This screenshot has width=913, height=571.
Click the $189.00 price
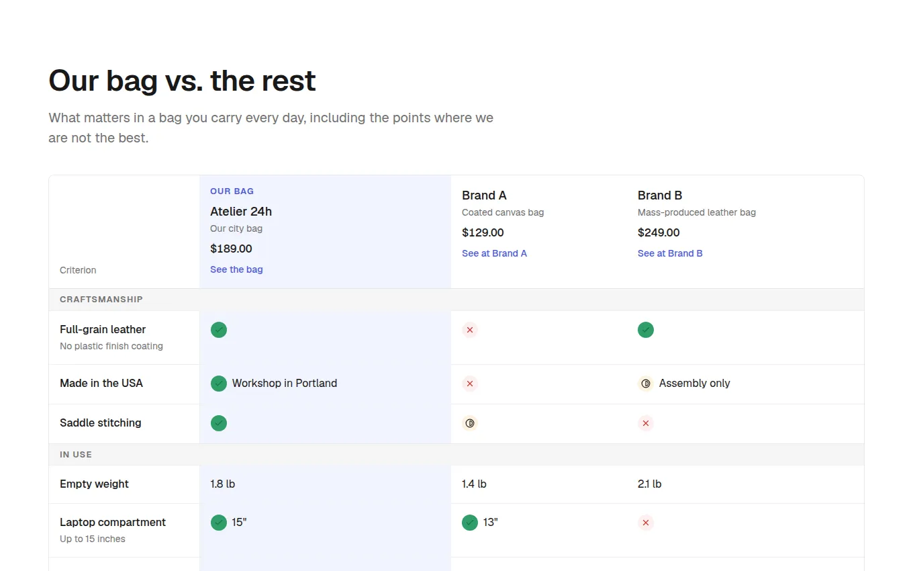tap(231, 249)
